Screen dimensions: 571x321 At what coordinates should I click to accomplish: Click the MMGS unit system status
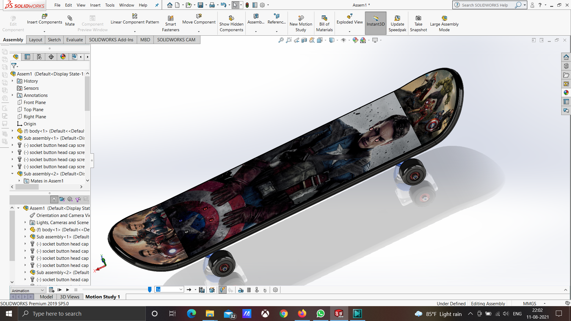530,303
